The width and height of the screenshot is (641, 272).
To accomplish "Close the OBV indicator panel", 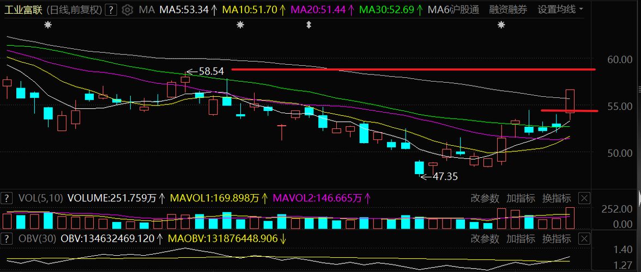I will 584,239.
